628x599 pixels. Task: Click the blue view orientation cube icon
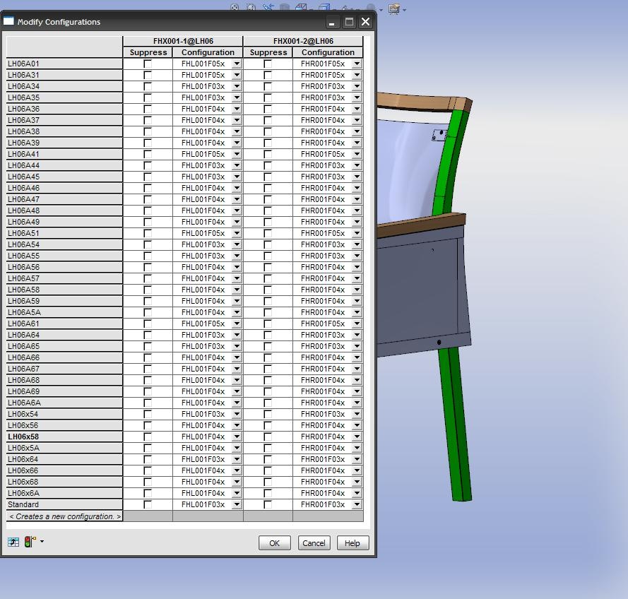(x=324, y=8)
